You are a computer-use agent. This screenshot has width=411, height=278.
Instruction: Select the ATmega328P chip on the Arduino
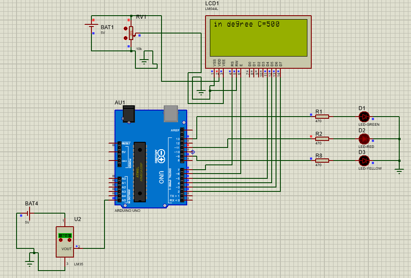[x=140, y=172]
